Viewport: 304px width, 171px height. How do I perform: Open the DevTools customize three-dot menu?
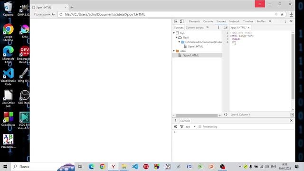point(285,21)
